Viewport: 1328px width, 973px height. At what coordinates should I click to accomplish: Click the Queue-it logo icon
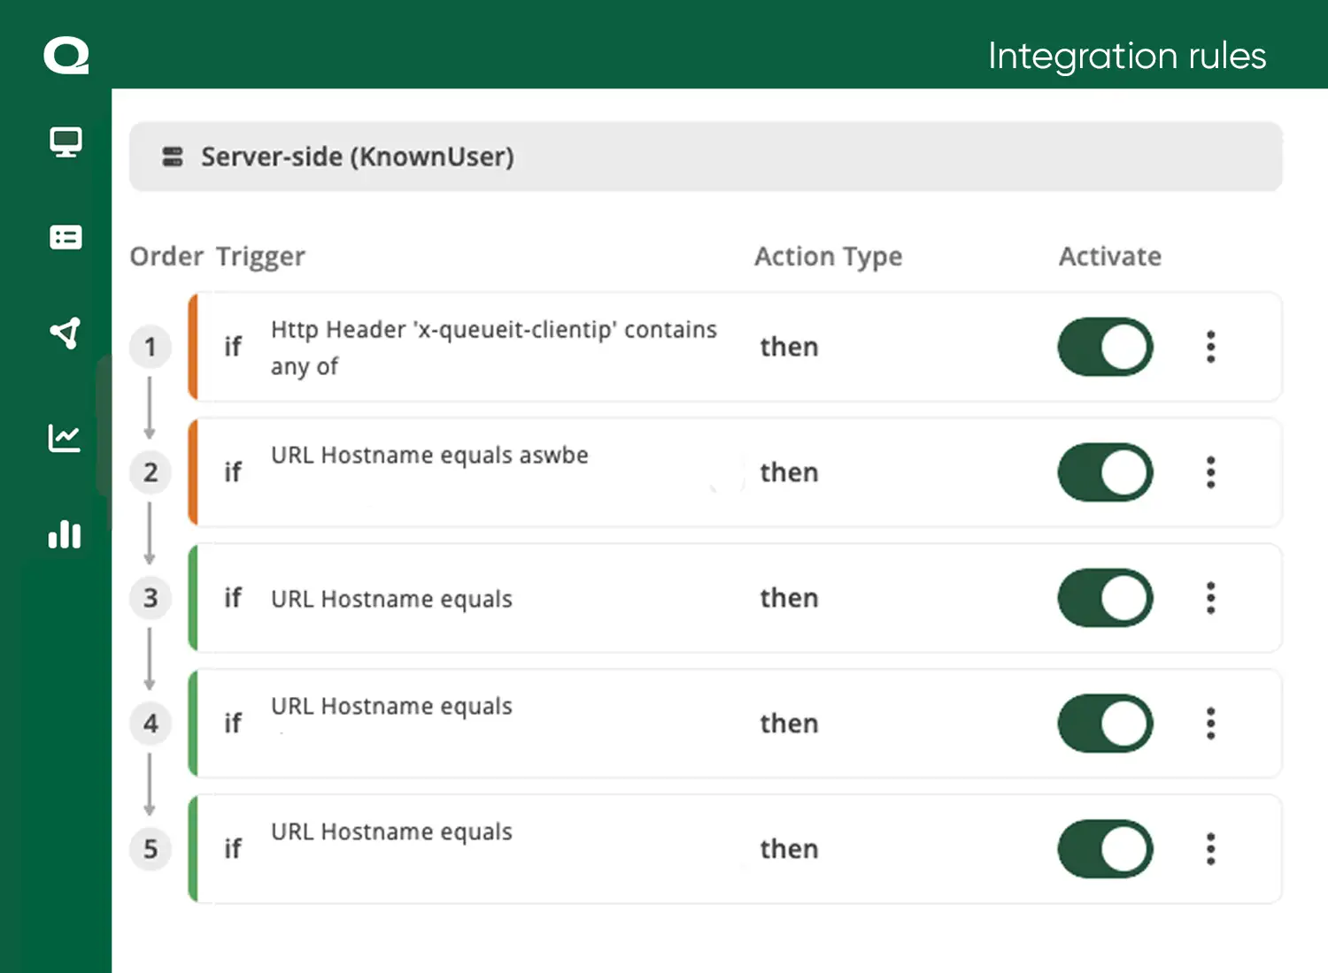[66, 56]
